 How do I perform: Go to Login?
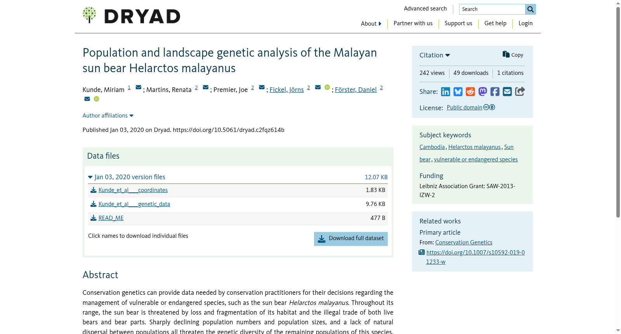526,23
